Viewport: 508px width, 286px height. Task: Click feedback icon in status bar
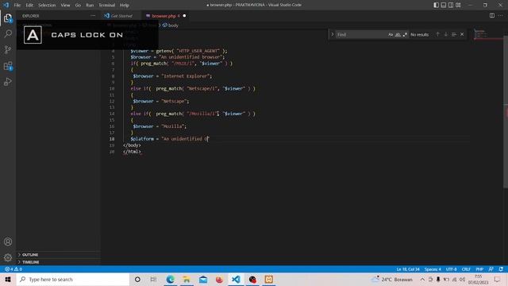click(491, 269)
